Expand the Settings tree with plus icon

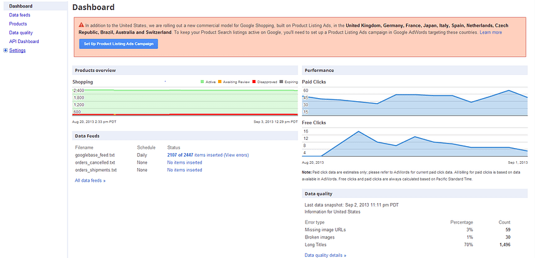point(6,50)
